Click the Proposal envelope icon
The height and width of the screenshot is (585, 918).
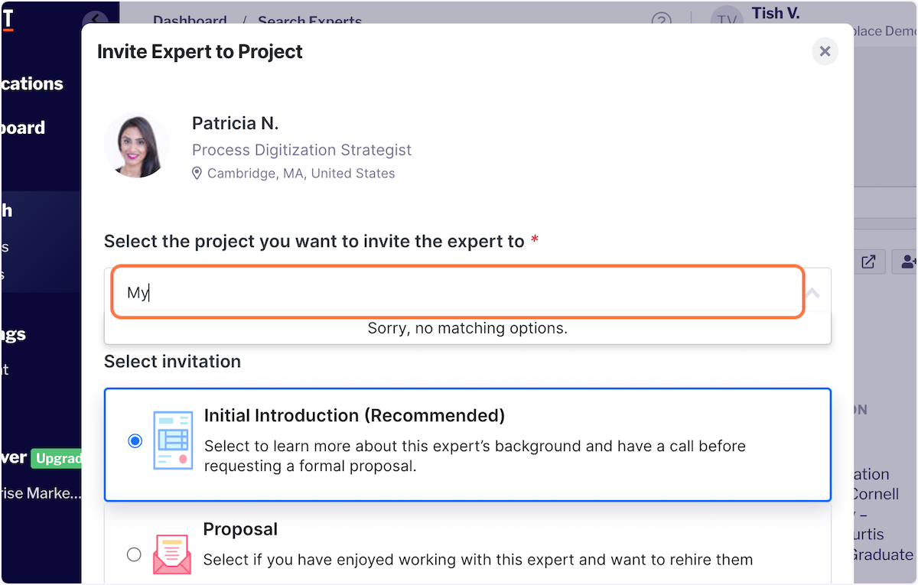pyautogui.click(x=172, y=554)
